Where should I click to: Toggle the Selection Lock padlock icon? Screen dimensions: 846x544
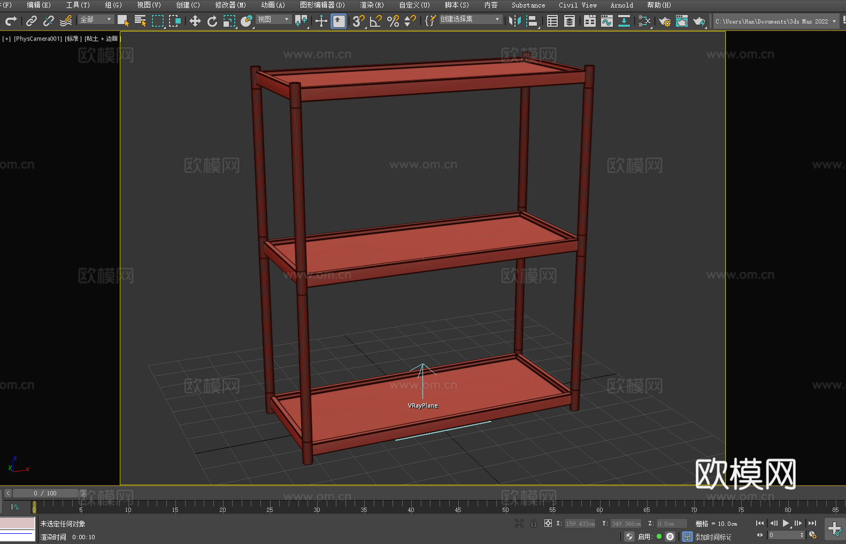(x=534, y=523)
